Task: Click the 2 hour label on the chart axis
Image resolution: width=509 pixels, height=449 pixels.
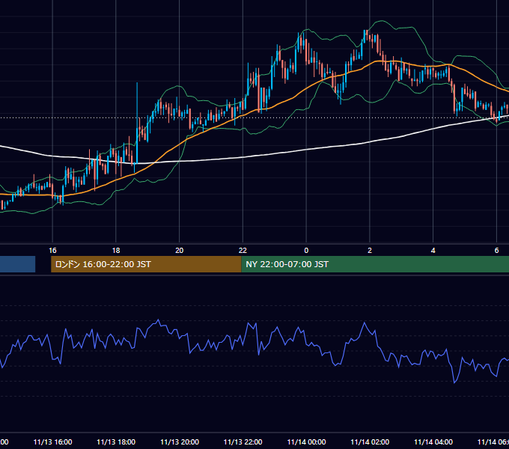Action: click(370, 251)
